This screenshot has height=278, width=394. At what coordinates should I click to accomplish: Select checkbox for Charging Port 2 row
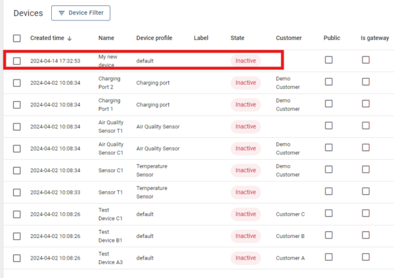pos(17,83)
